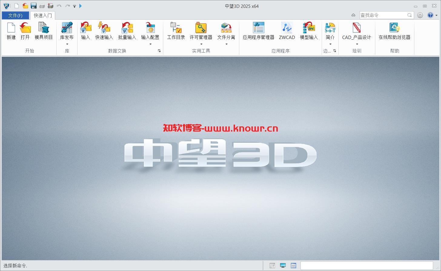Expand the 输入配置 dropdown arrow
Image resolution: width=441 pixels, height=271 pixels.
[x=150, y=44]
